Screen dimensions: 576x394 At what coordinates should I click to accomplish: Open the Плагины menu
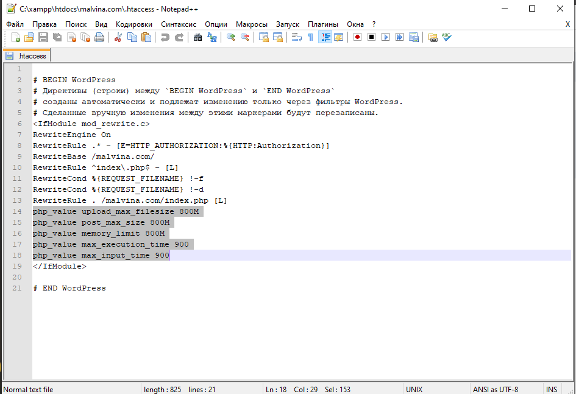click(x=323, y=24)
